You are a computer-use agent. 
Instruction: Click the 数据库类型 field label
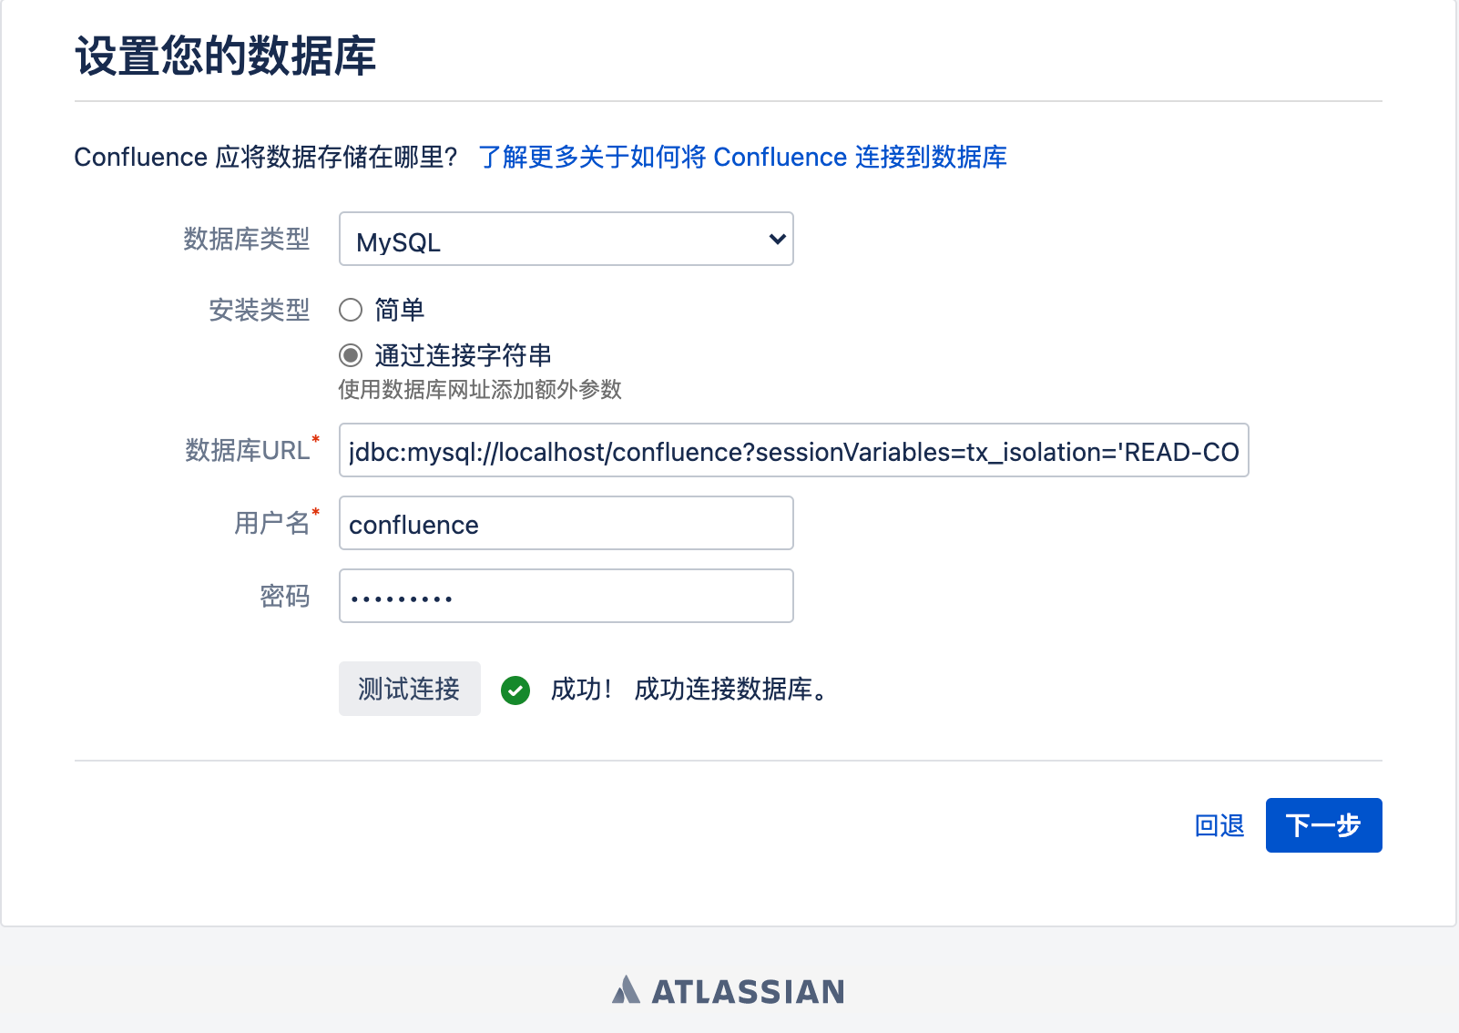click(247, 239)
